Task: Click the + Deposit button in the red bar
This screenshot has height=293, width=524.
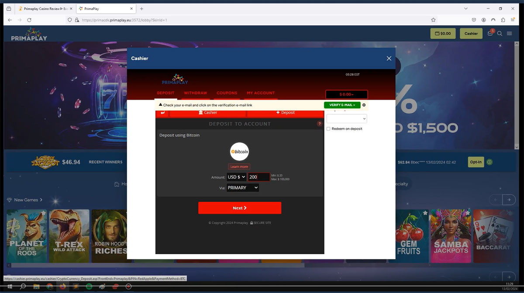Action: pyautogui.click(x=286, y=113)
